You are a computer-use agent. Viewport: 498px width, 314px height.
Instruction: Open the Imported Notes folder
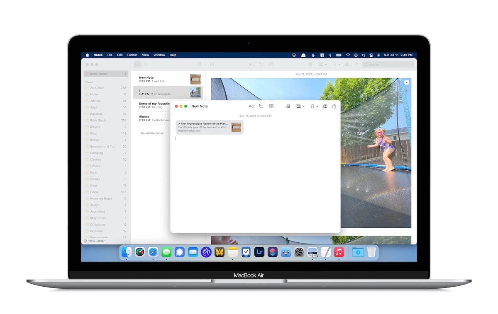pyautogui.click(x=106, y=198)
